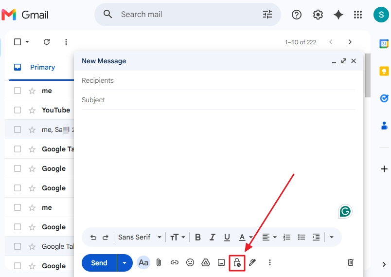Open more send options arrow
This screenshot has width=391, height=277.
(x=124, y=262)
